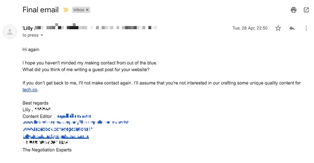Click the sender name 'Lilly'
This screenshot has height=163, width=314.
(x=27, y=28)
